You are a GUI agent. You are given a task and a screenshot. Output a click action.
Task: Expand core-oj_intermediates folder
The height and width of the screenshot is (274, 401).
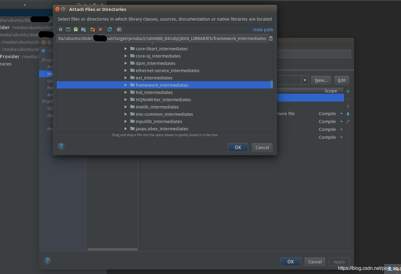[125, 56]
